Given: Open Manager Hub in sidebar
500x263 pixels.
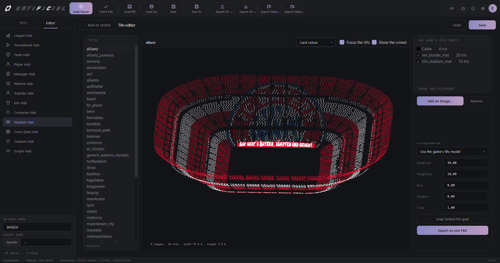Looking at the screenshot, I should point(37,74).
